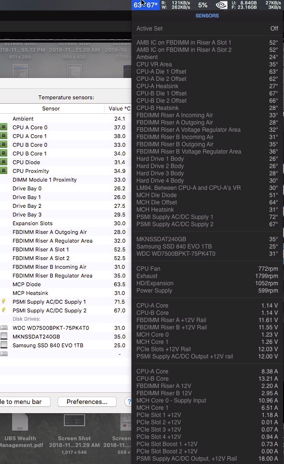This screenshot has height=464, width=284.
Task: Sort by the Value °C column header
Action: coord(118,108)
